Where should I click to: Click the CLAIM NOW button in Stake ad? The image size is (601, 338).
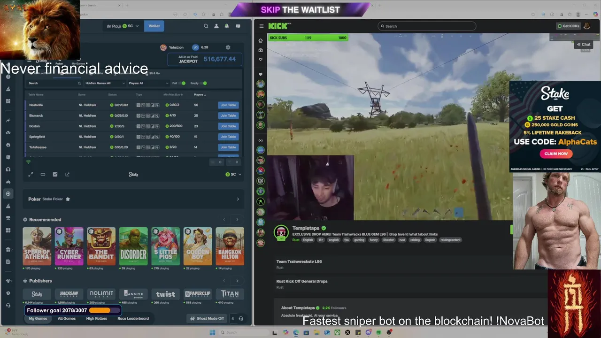pos(556,154)
